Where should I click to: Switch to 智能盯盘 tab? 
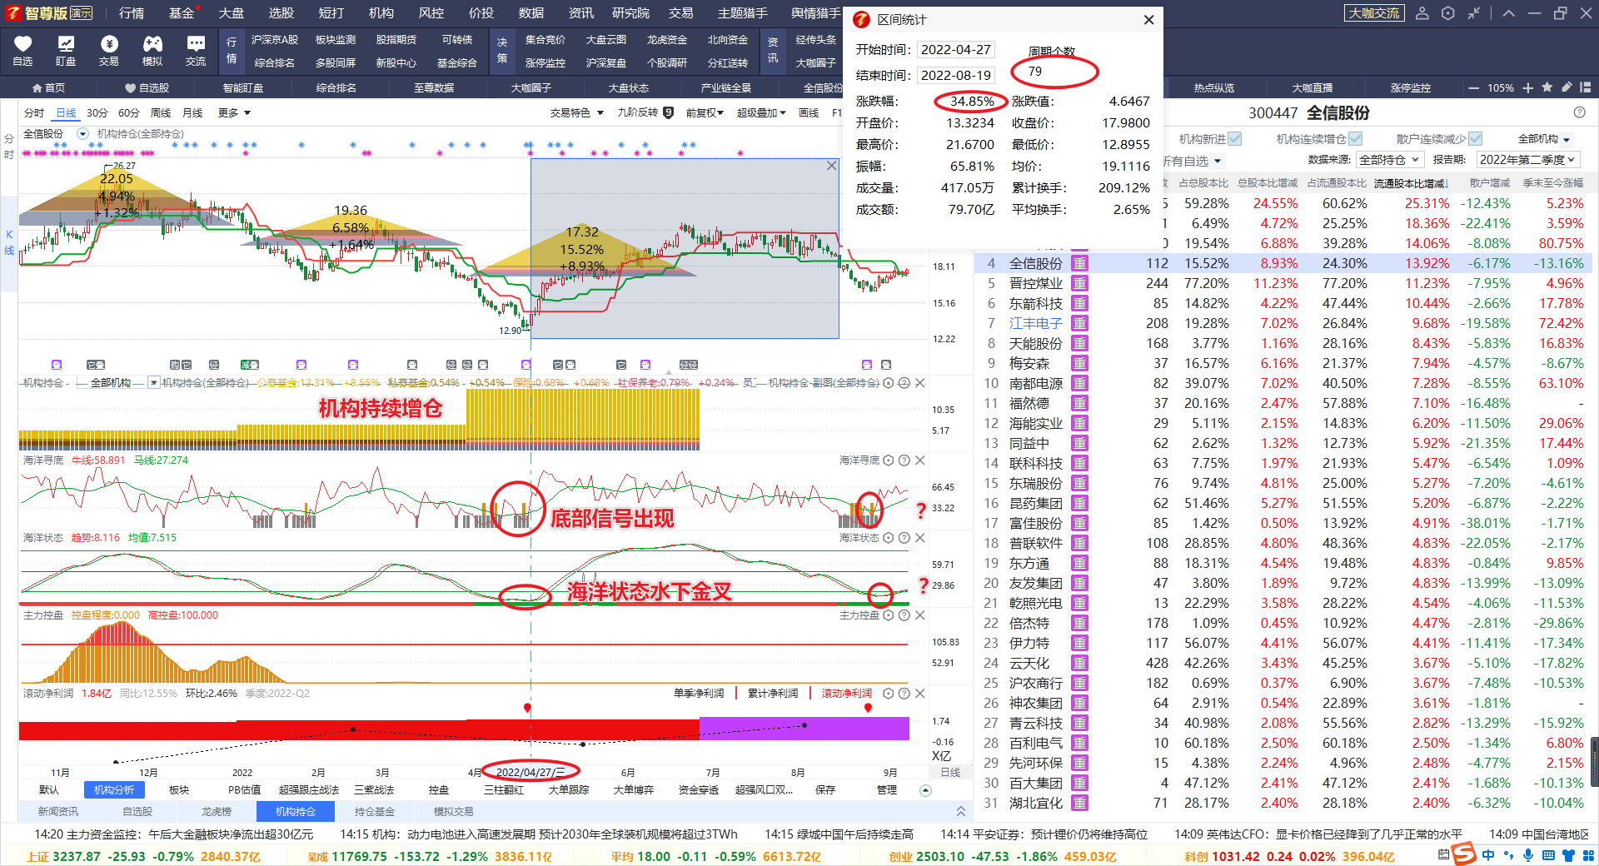242,87
